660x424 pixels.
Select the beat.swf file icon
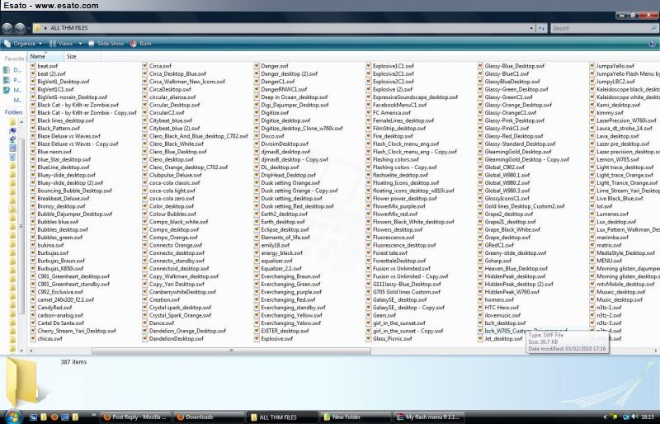tap(33, 65)
